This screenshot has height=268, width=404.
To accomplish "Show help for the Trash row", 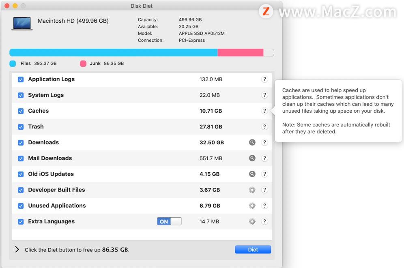I will (264, 126).
